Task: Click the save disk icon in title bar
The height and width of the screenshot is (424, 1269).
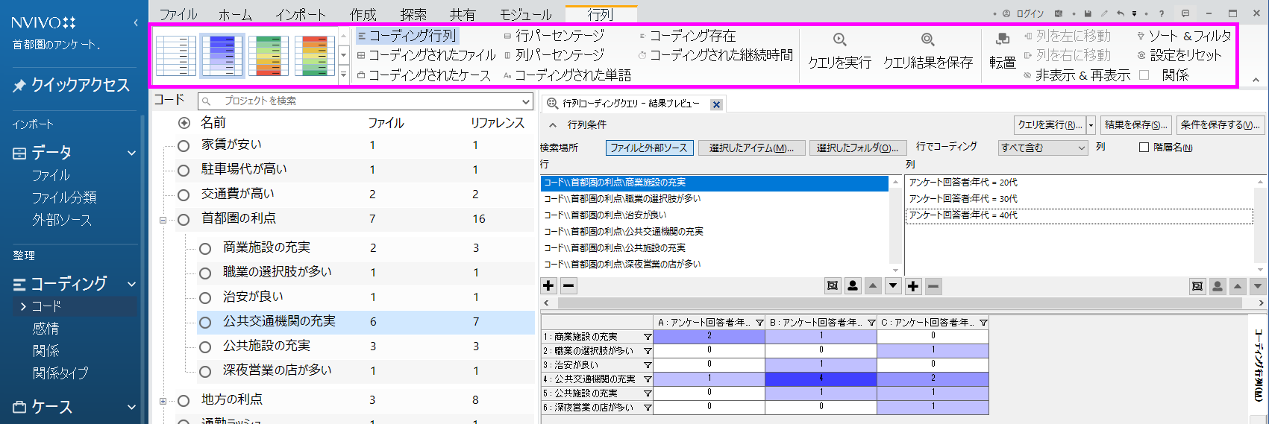Action: (x=1088, y=13)
